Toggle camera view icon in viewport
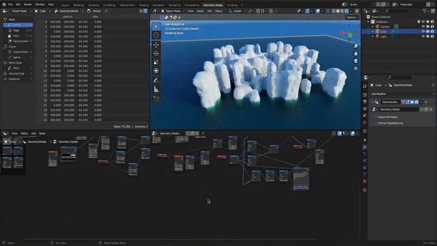437x246 pixels. (x=356, y=61)
